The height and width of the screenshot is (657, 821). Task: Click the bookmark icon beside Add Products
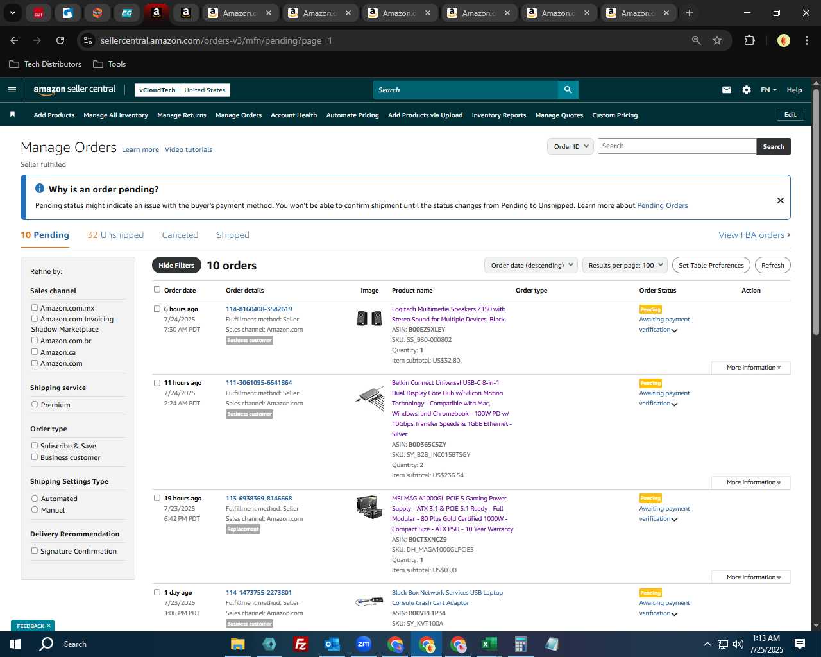[x=12, y=114]
